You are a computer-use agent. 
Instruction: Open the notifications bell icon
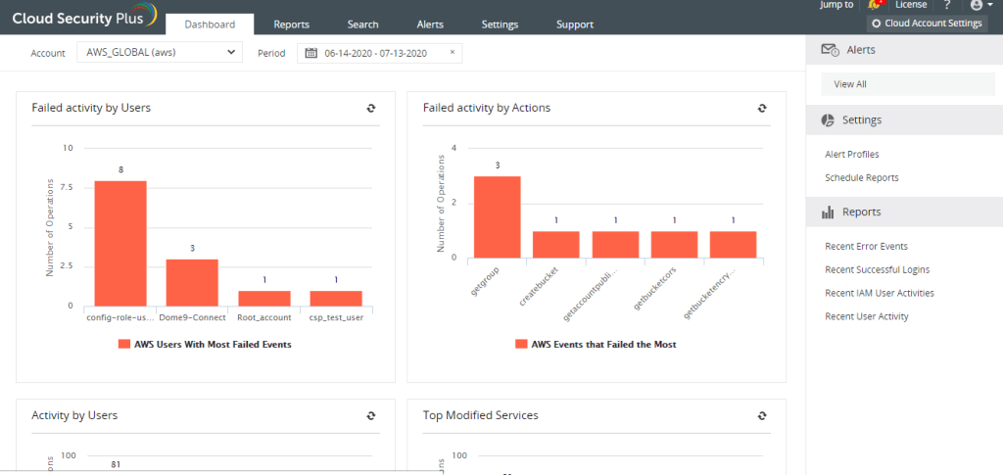[x=874, y=6]
